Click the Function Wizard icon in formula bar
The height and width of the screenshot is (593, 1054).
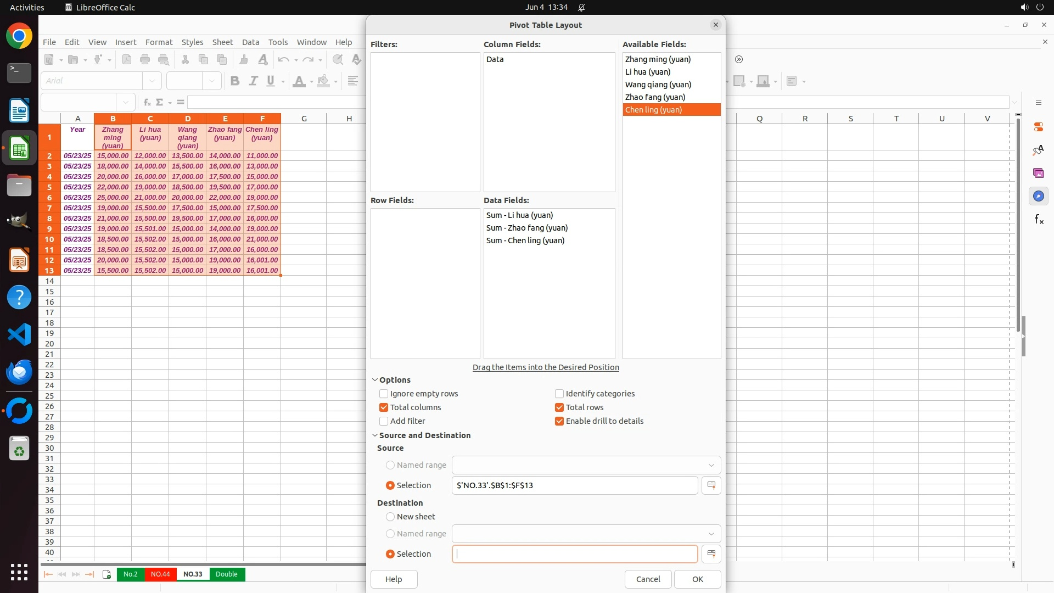[x=147, y=102]
